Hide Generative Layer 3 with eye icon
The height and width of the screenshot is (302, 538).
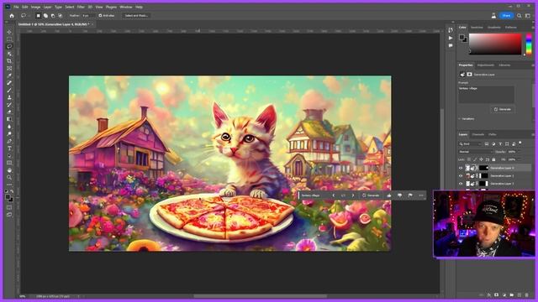pyautogui.click(x=461, y=175)
